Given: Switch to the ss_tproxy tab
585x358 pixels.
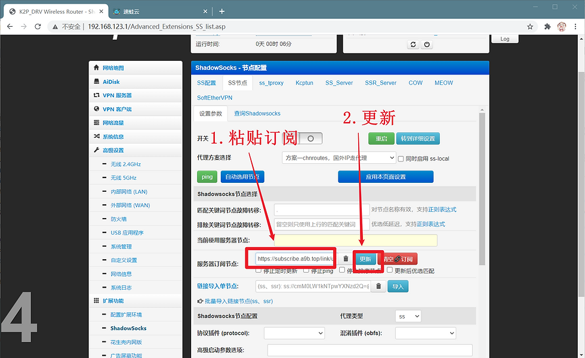Looking at the screenshot, I should (271, 83).
